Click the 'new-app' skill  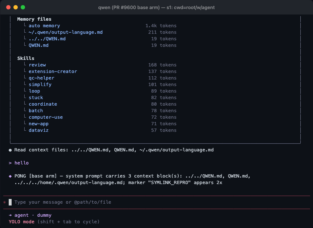[38, 124]
